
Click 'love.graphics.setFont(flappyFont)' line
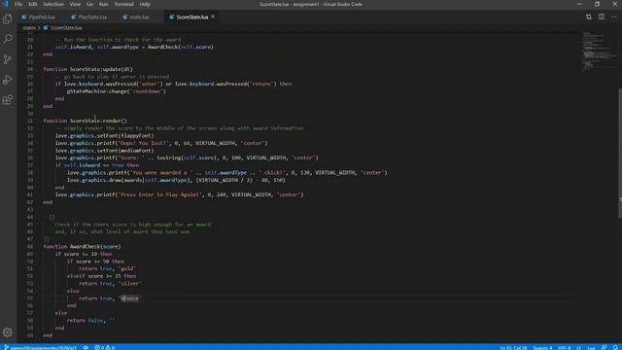(104, 136)
